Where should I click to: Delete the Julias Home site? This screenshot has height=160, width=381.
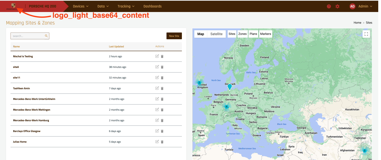[x=162, y=142]
